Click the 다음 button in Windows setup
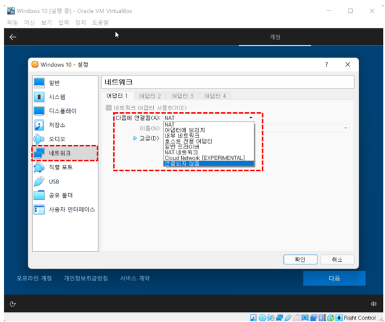Viewport: 385px width, 322px height. (334, 279)
